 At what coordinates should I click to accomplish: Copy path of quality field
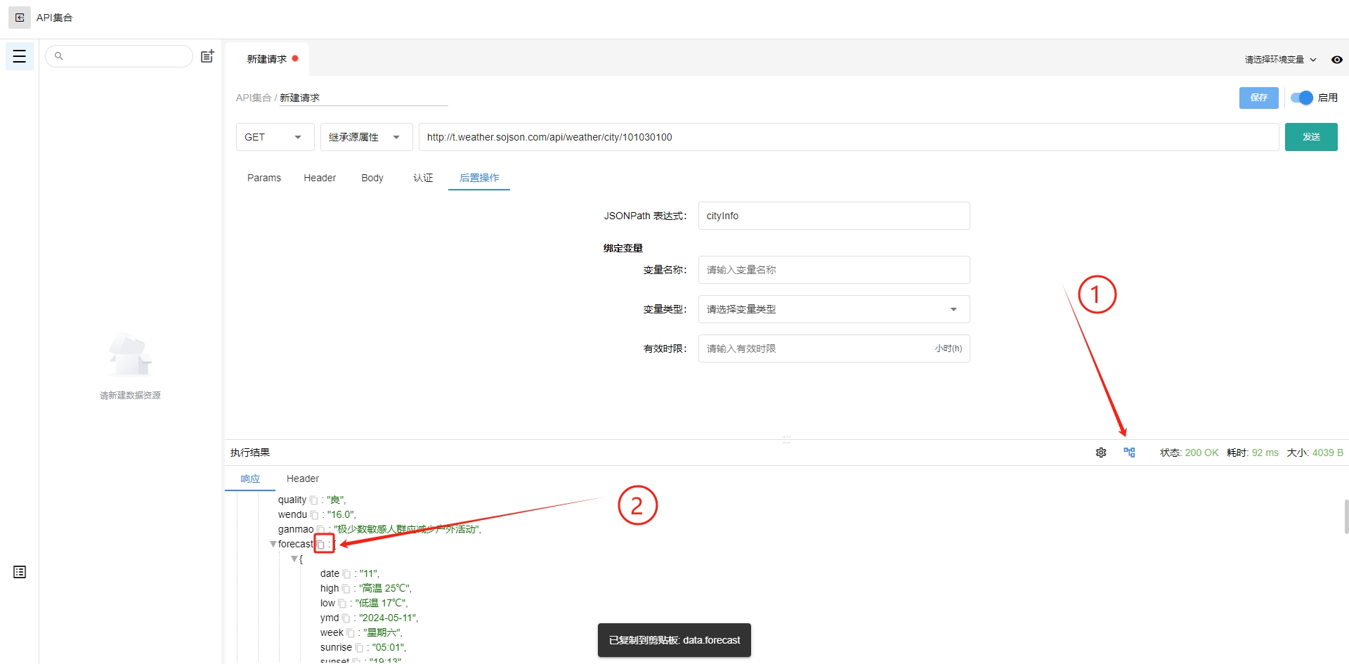pos(313,500)
